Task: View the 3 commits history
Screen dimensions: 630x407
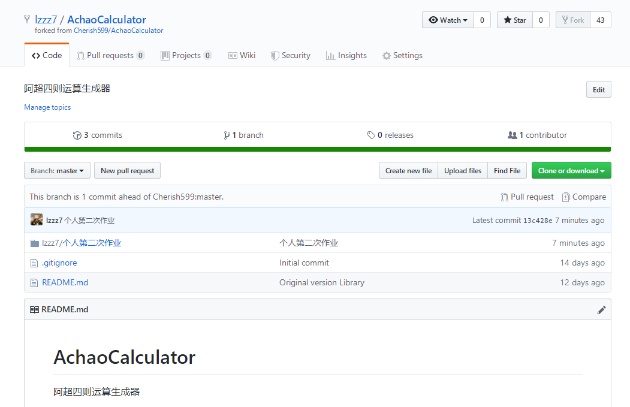Action: pyautogui.click(x=97, y=135)
